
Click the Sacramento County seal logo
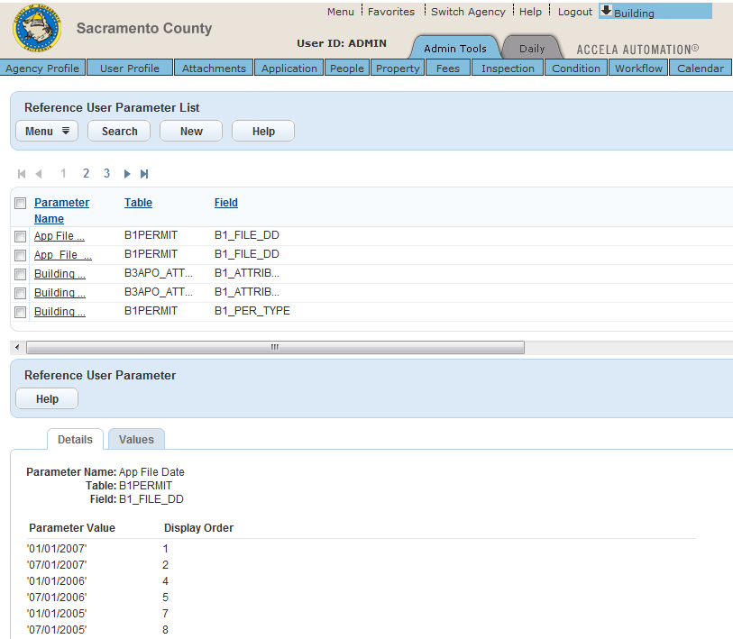point(37,29)
